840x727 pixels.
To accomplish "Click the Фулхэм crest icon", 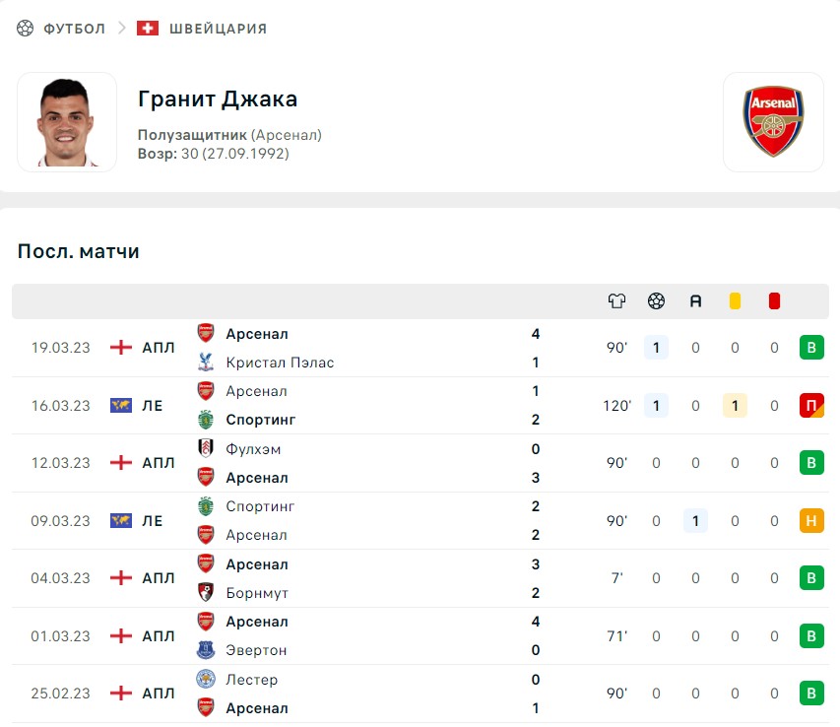I will (206, 449).
